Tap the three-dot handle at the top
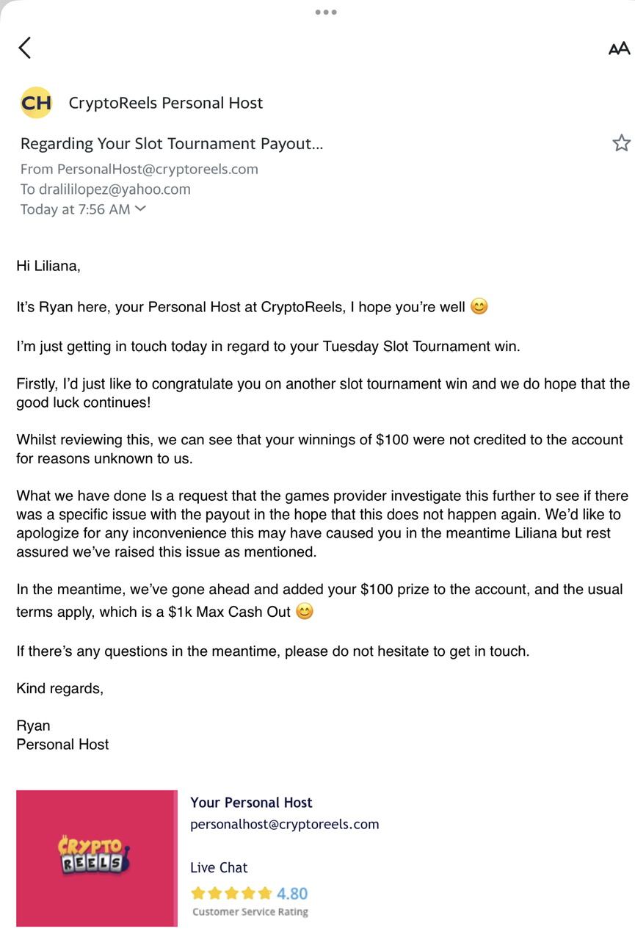This screenshot has width=635, height=940. [x=325, y=12]
